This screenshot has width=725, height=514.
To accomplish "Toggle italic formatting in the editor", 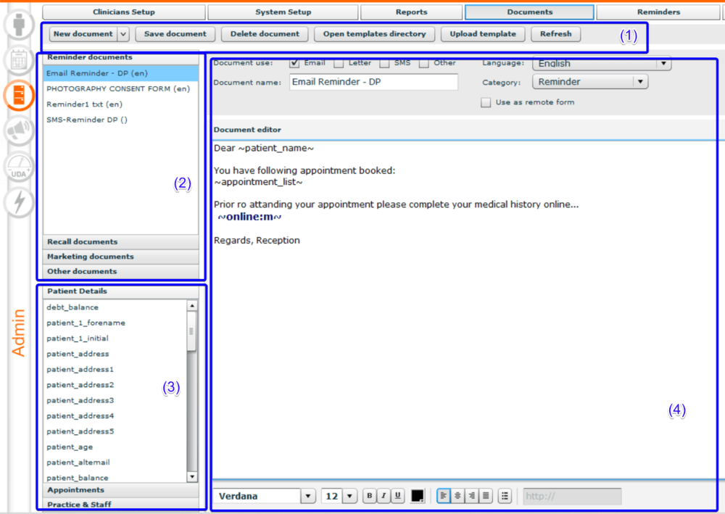I will (384, 496).
